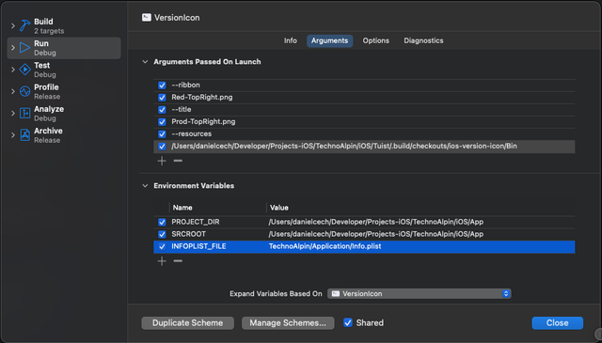This screenshot has height=343, width=602.
Task: Click the Build hammer icon
Action: point(25,25)
